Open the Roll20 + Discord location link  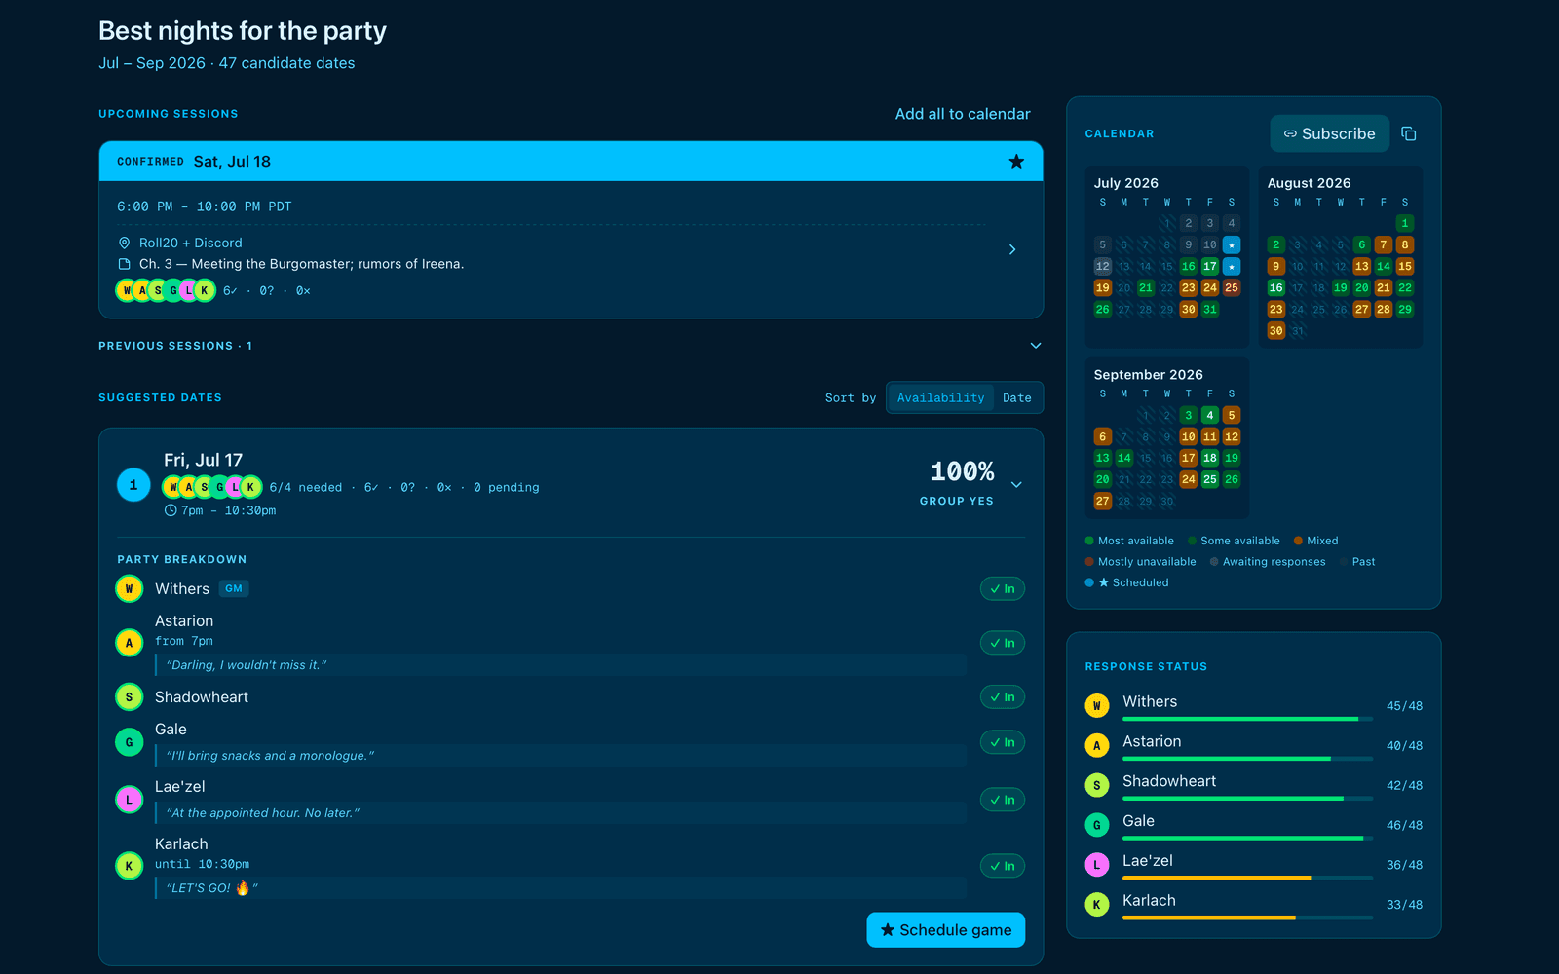191,243
